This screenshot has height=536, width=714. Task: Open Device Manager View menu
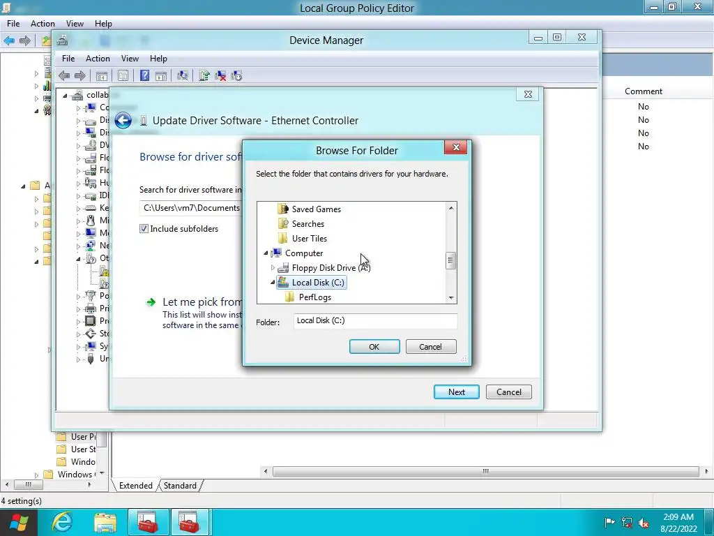tap(130, 59)
